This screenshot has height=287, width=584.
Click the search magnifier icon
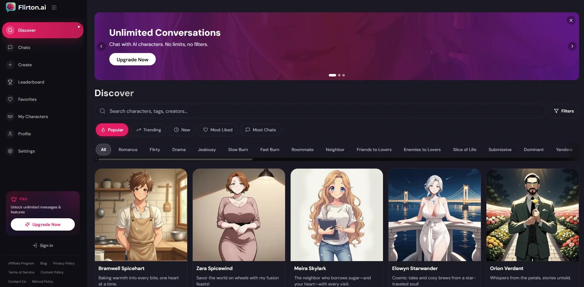[103, 111]
